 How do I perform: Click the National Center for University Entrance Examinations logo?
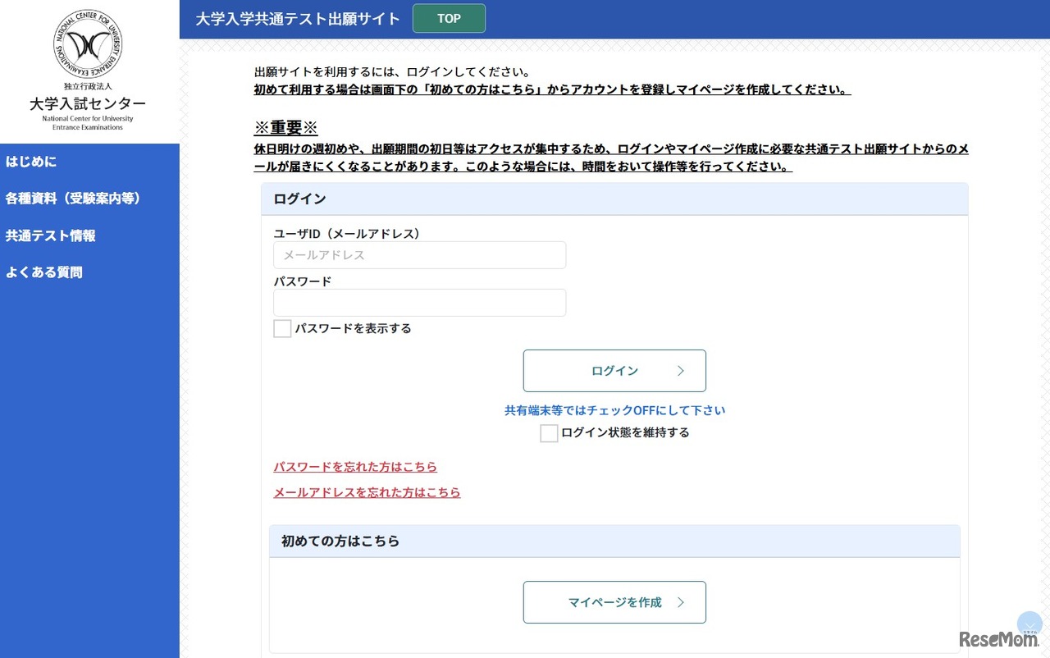point(88,71)
